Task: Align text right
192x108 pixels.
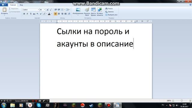Action: tap(62, 14)
